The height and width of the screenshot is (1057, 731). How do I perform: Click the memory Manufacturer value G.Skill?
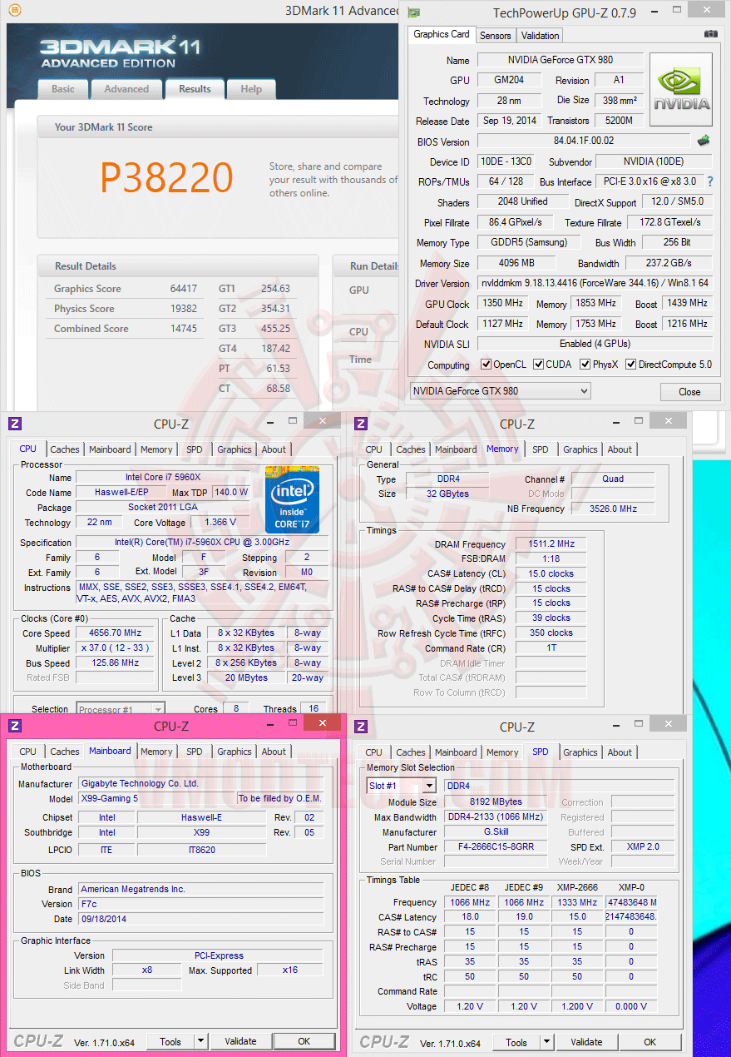click(x=496, y=832)
